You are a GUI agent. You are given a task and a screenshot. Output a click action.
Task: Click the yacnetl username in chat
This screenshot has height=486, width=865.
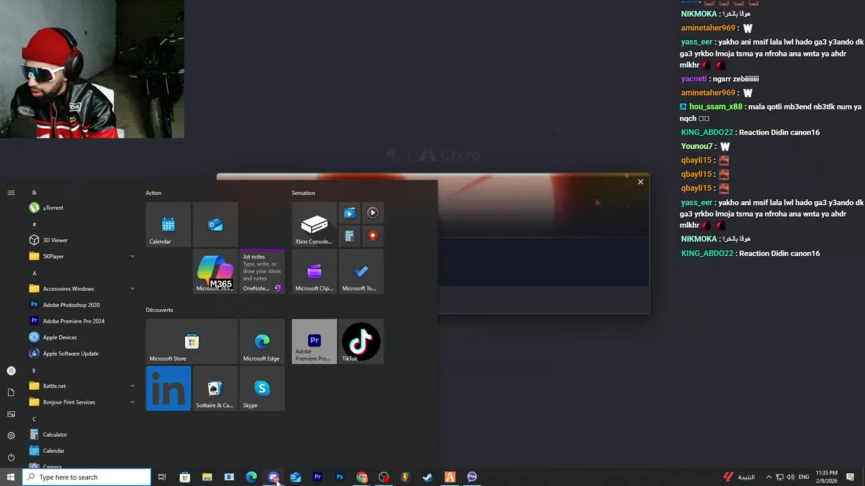693,79
